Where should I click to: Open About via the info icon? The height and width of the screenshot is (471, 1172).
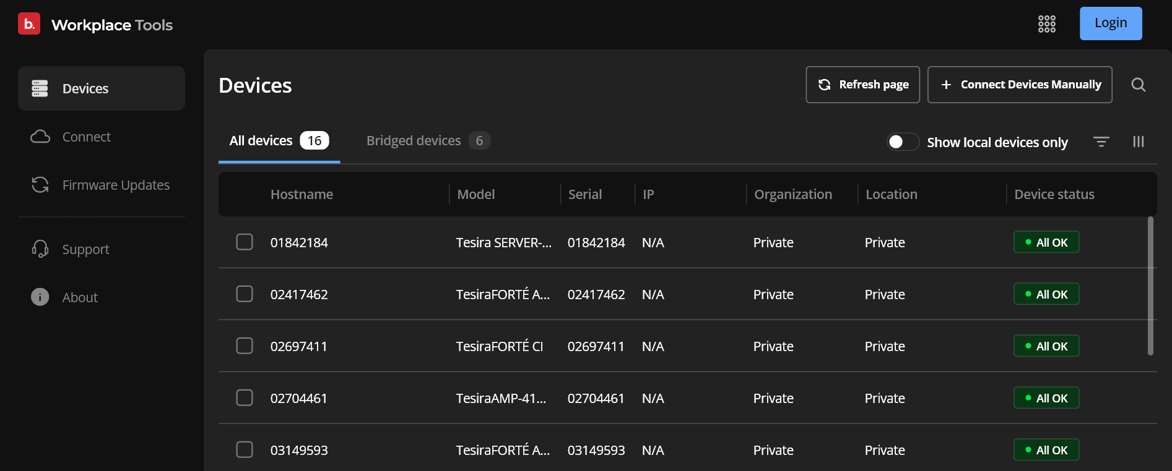tap(40, 297)
